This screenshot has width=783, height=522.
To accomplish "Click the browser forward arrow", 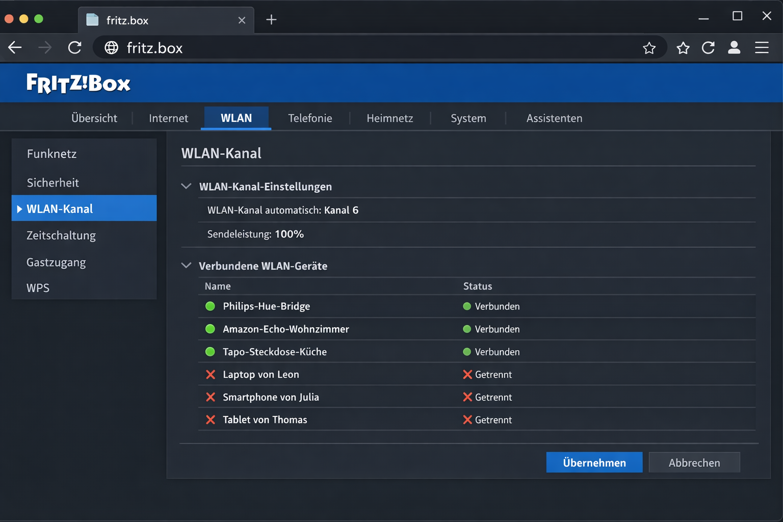I will click(x=45, y=48).
